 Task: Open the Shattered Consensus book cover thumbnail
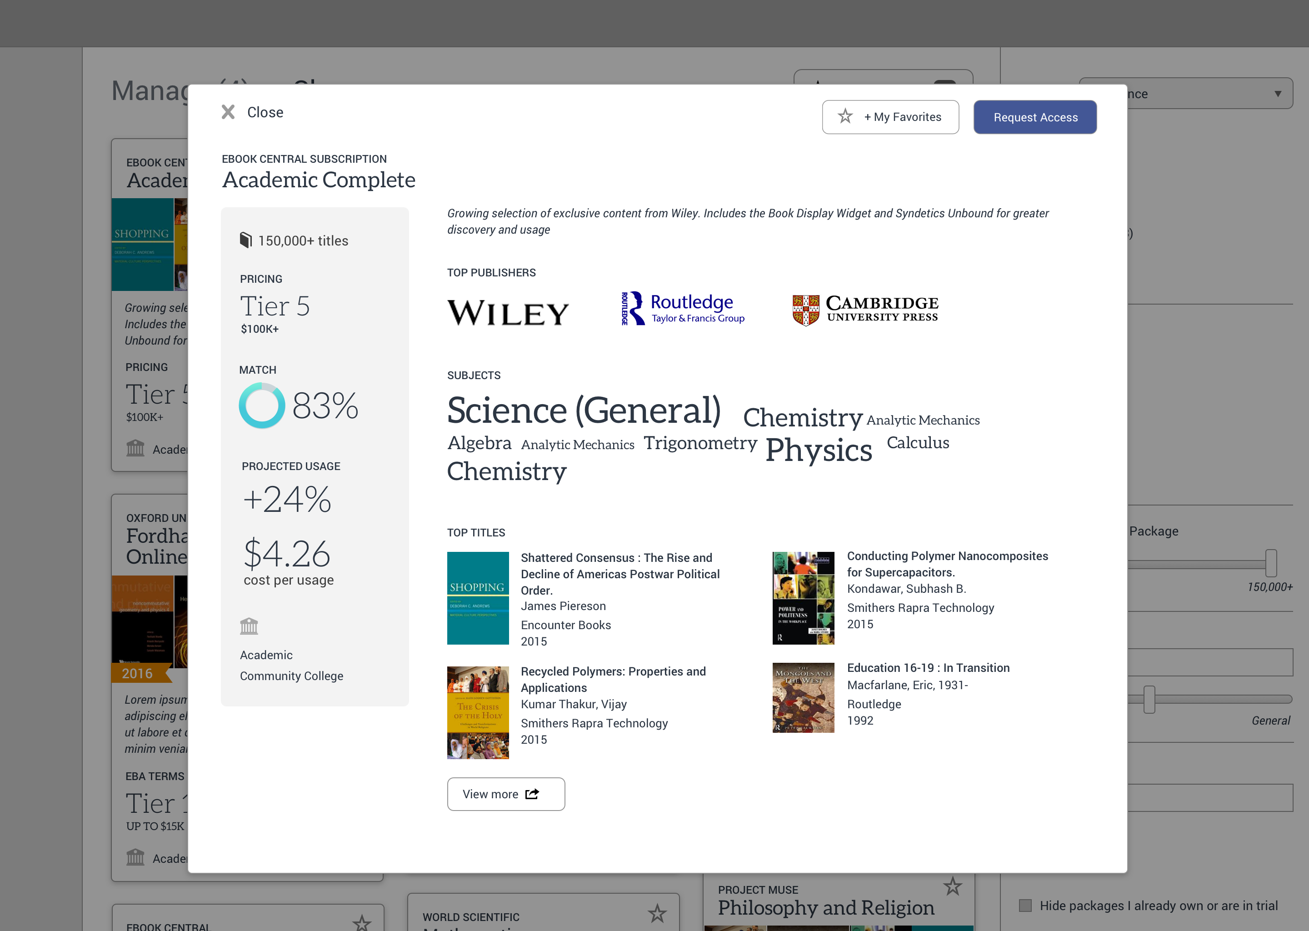[x=478, y=598]
